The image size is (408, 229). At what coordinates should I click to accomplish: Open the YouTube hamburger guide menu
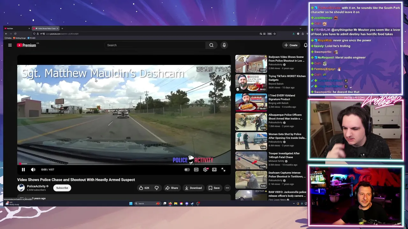(x=10, y=45)
